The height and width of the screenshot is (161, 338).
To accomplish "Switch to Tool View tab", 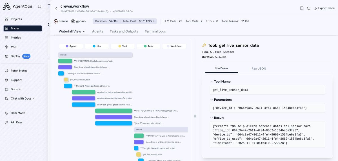I will 221,68.
